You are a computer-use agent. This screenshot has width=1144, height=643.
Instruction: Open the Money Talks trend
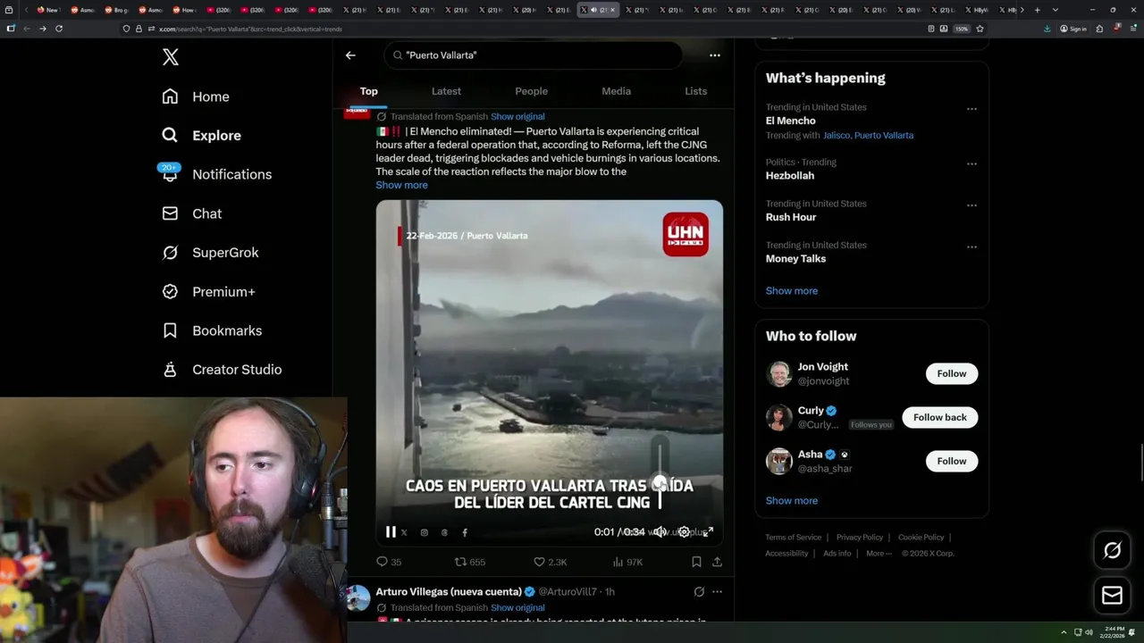point(795,259)
